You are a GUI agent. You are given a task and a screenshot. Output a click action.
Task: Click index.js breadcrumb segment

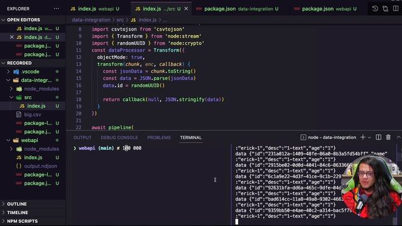point(148,19)
